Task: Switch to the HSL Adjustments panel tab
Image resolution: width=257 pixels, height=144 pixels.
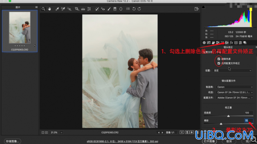Action: pyautogui.click(x=218, y=43)
